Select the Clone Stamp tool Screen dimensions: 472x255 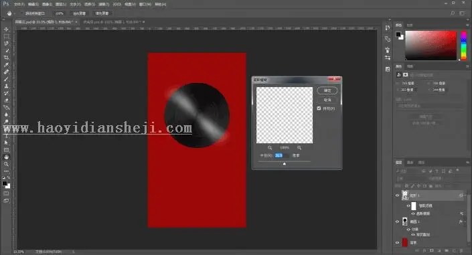[x=6, y=86]
